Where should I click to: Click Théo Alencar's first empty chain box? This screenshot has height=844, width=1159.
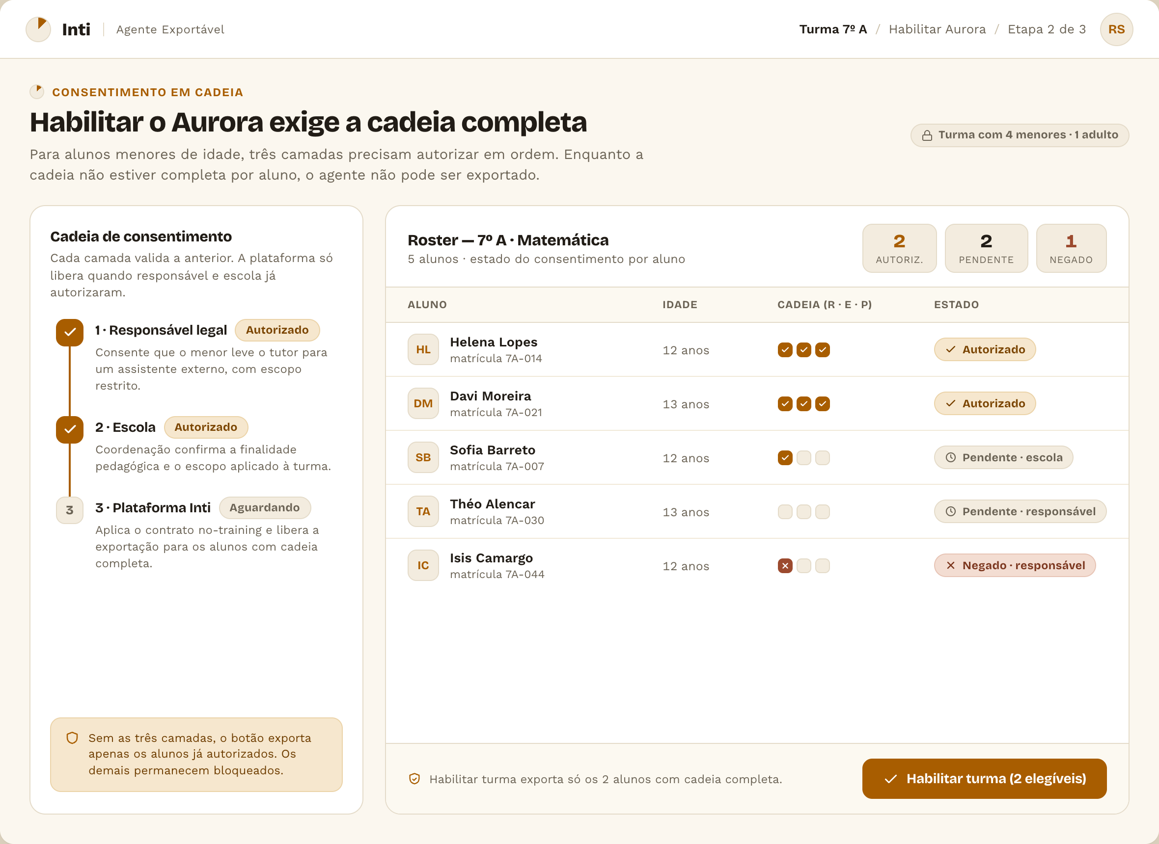pos(785,511)
